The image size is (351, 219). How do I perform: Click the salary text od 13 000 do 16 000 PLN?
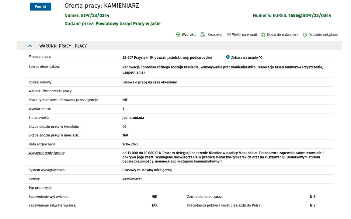(x=142, y=153)
